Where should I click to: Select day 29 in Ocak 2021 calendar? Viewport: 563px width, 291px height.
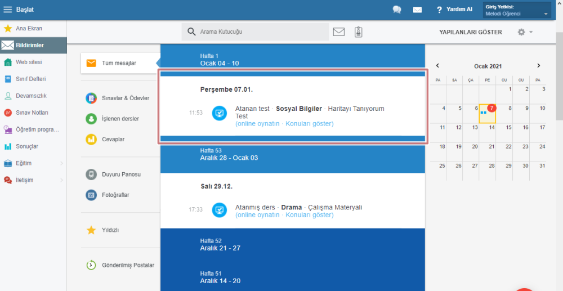coord(504,171)
